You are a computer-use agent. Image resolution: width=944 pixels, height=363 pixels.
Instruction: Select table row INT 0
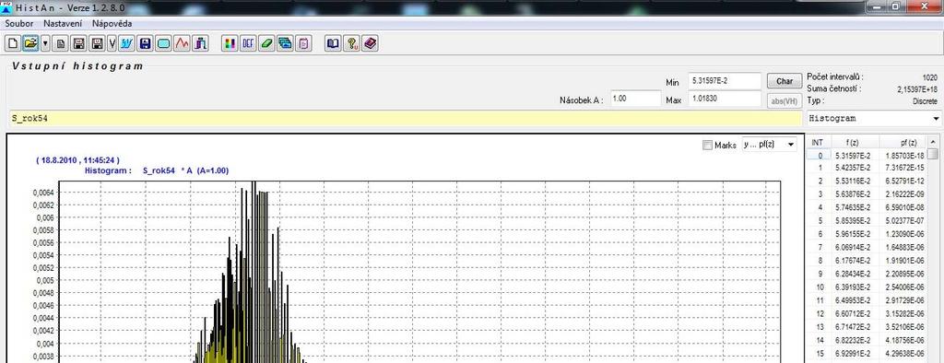point(867,156)
